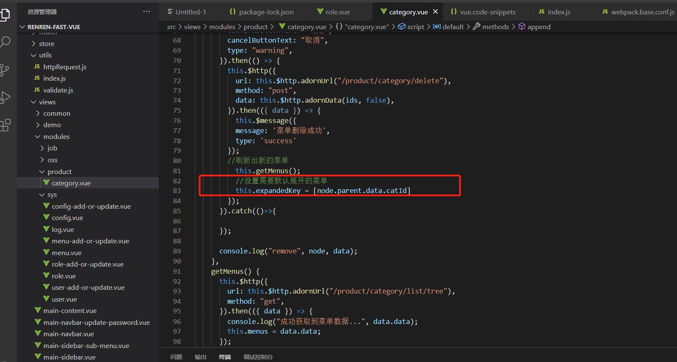Open the Source Control icon

coord(5,70)
